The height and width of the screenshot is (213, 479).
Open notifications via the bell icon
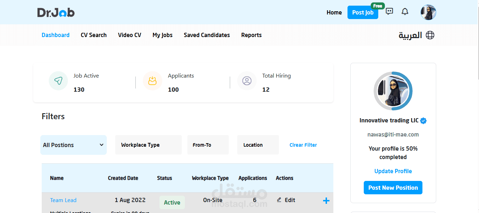tap(405, 12)
